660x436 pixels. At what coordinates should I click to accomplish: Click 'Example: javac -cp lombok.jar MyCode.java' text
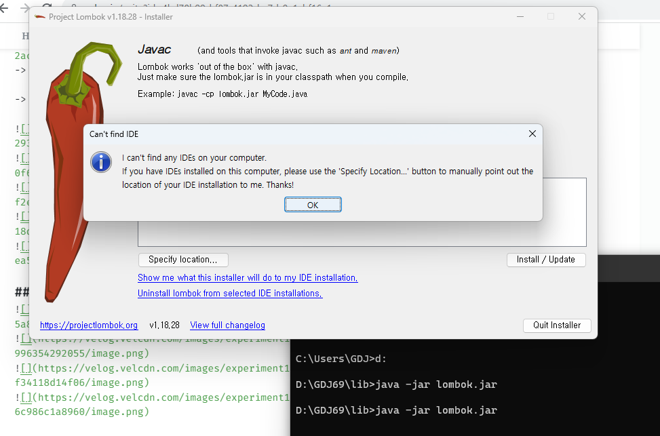coord(222,94)
